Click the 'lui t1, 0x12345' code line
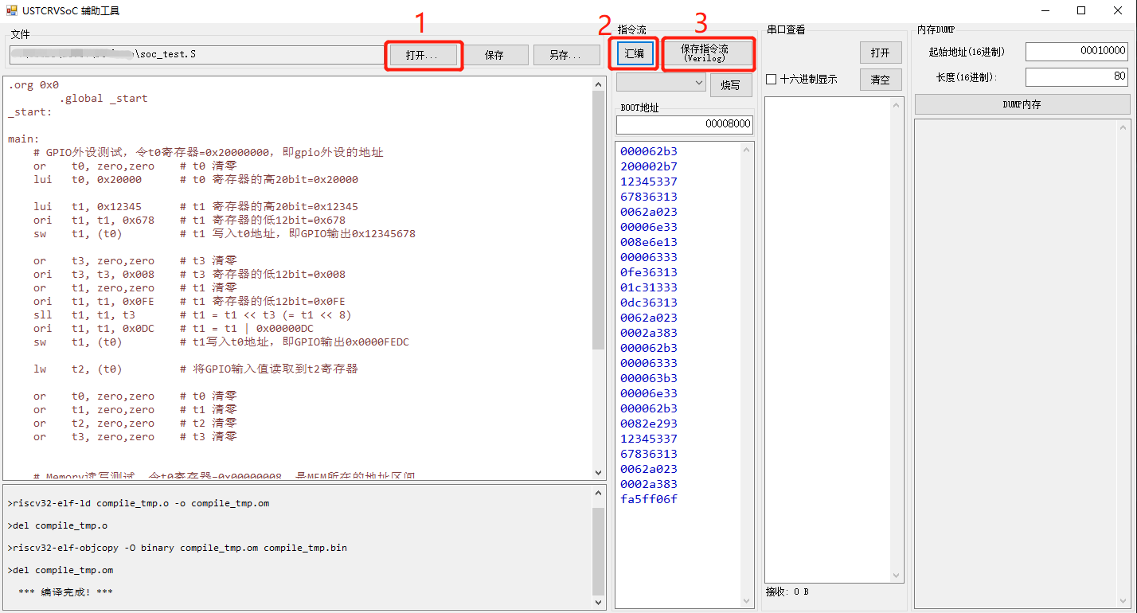The image size is (1137, 613). (x=196, y=206)
